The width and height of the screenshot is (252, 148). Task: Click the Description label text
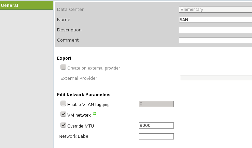coord(69,30)
